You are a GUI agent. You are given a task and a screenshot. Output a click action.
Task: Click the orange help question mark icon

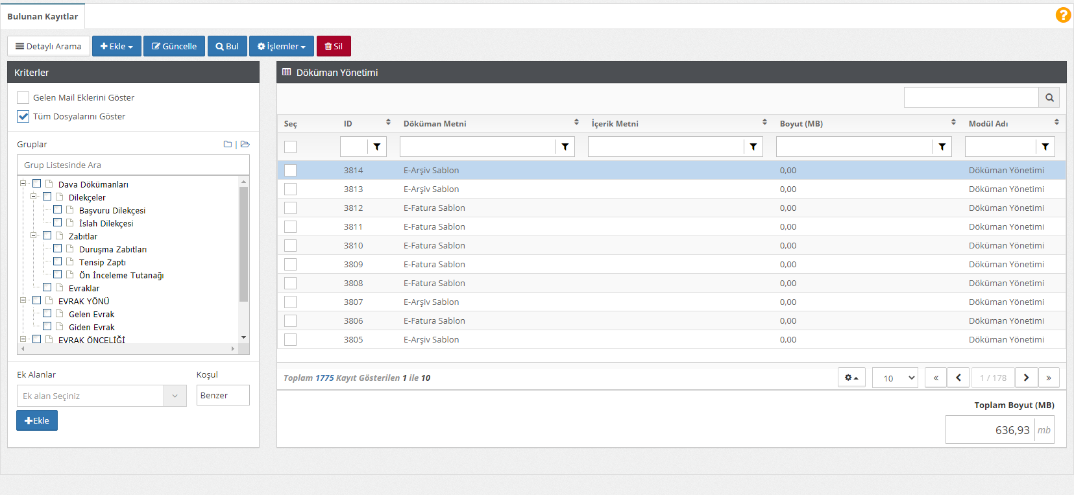click(1063, 15)
